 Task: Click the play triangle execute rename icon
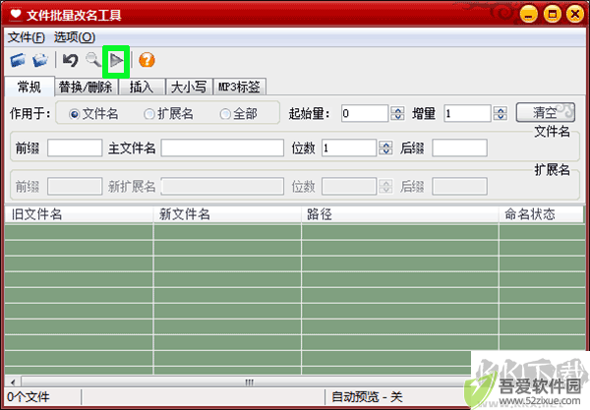tap(117, 60)
